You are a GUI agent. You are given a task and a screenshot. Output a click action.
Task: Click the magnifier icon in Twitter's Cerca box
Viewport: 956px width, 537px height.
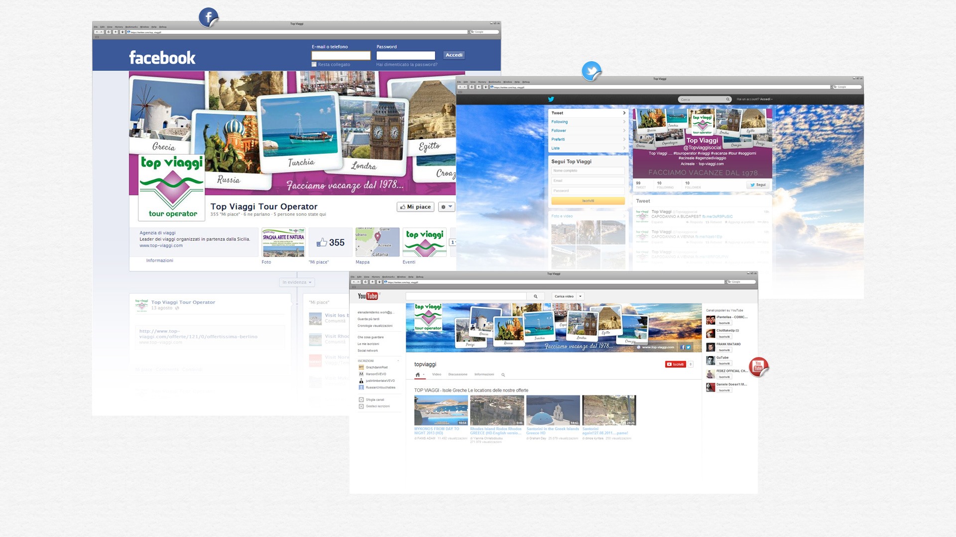point(728,99)
